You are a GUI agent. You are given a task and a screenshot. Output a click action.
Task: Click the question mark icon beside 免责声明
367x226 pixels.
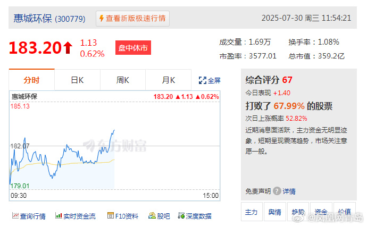coord(277,191)
